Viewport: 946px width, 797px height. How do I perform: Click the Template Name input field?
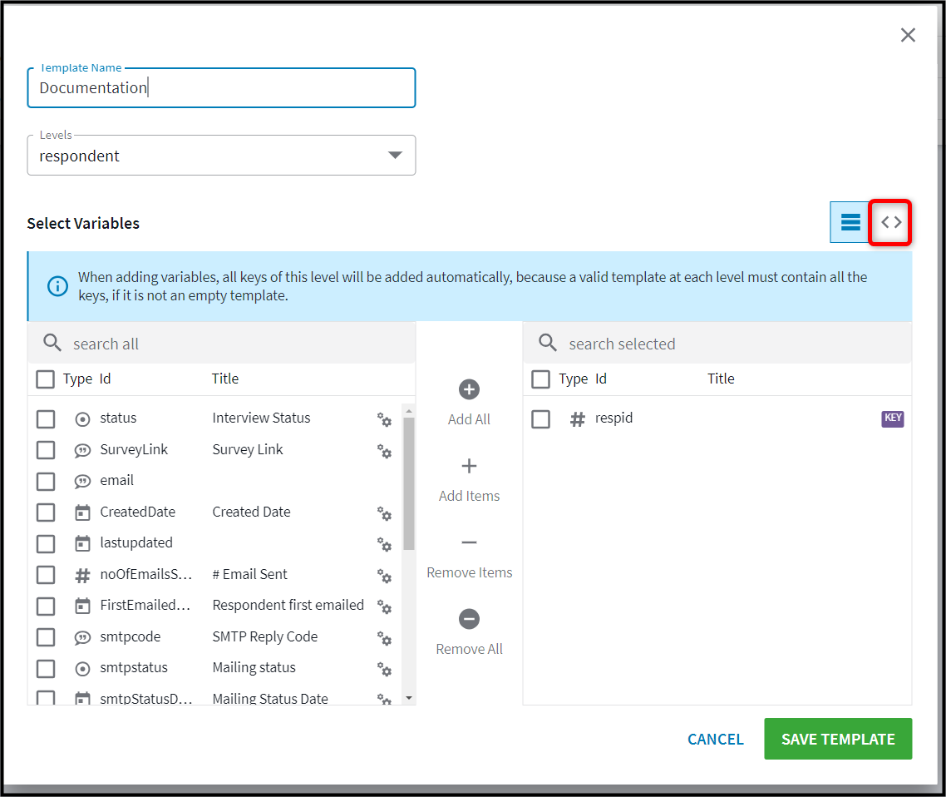pyautogui.click(x=221, y=88)
